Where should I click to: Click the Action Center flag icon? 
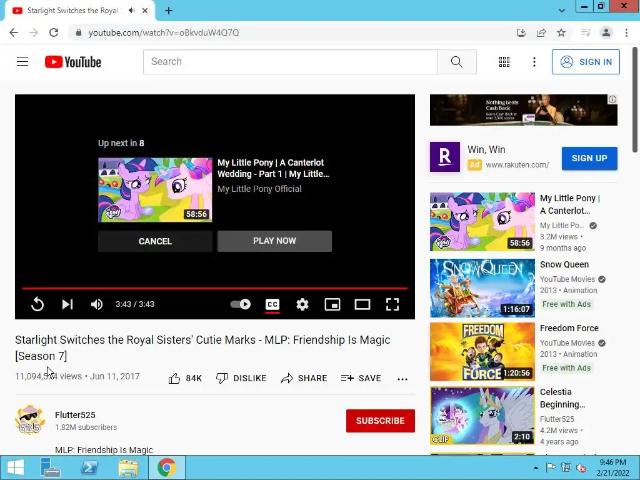coord(551,467)
